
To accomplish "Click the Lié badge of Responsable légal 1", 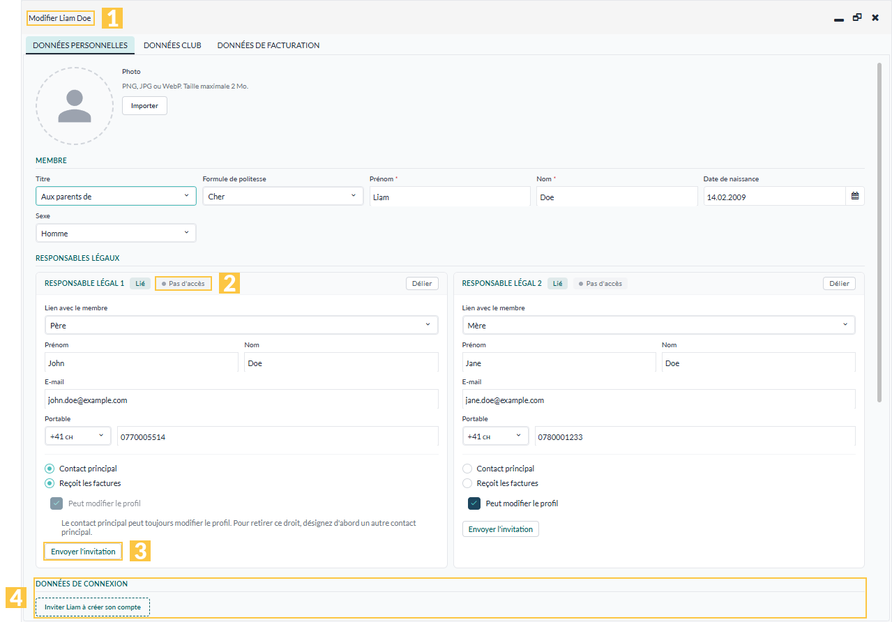I will click(140, 284).
